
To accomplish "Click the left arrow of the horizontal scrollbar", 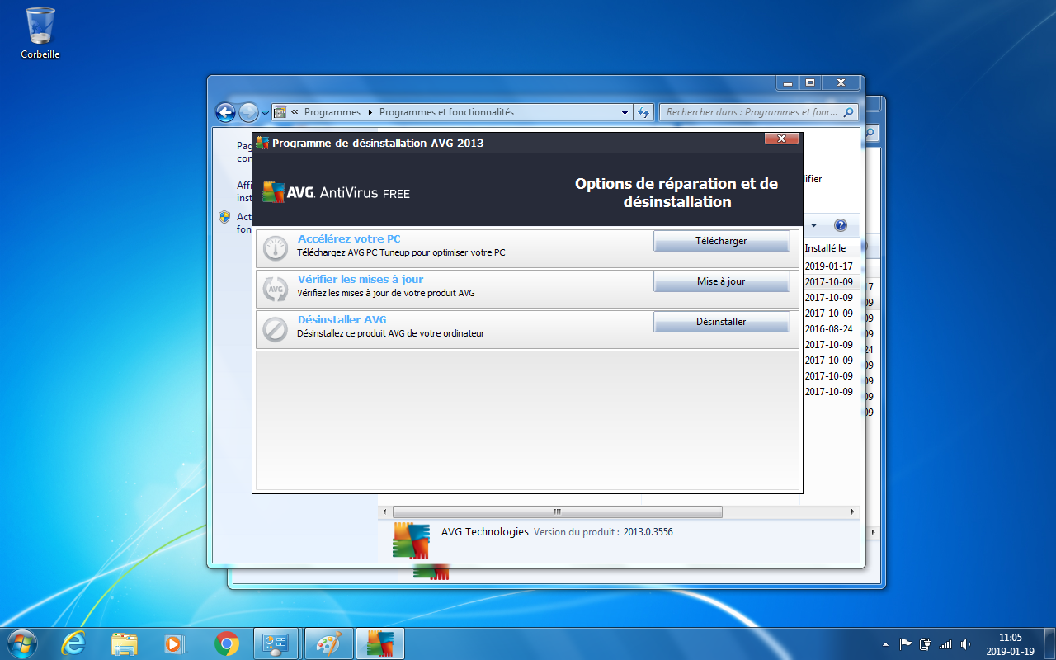I will click(384, 511).
